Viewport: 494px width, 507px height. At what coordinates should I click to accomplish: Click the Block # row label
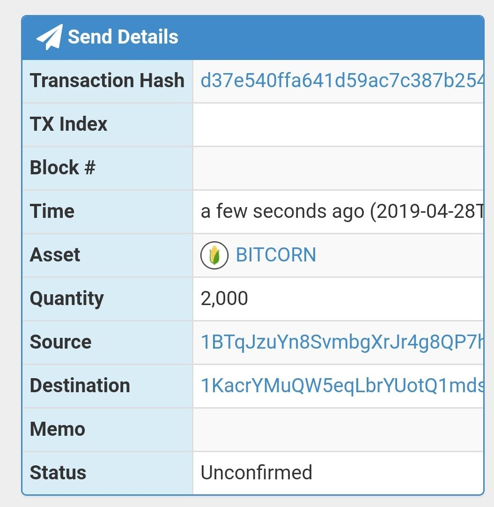pyautogui.click(x=63, y=167)
